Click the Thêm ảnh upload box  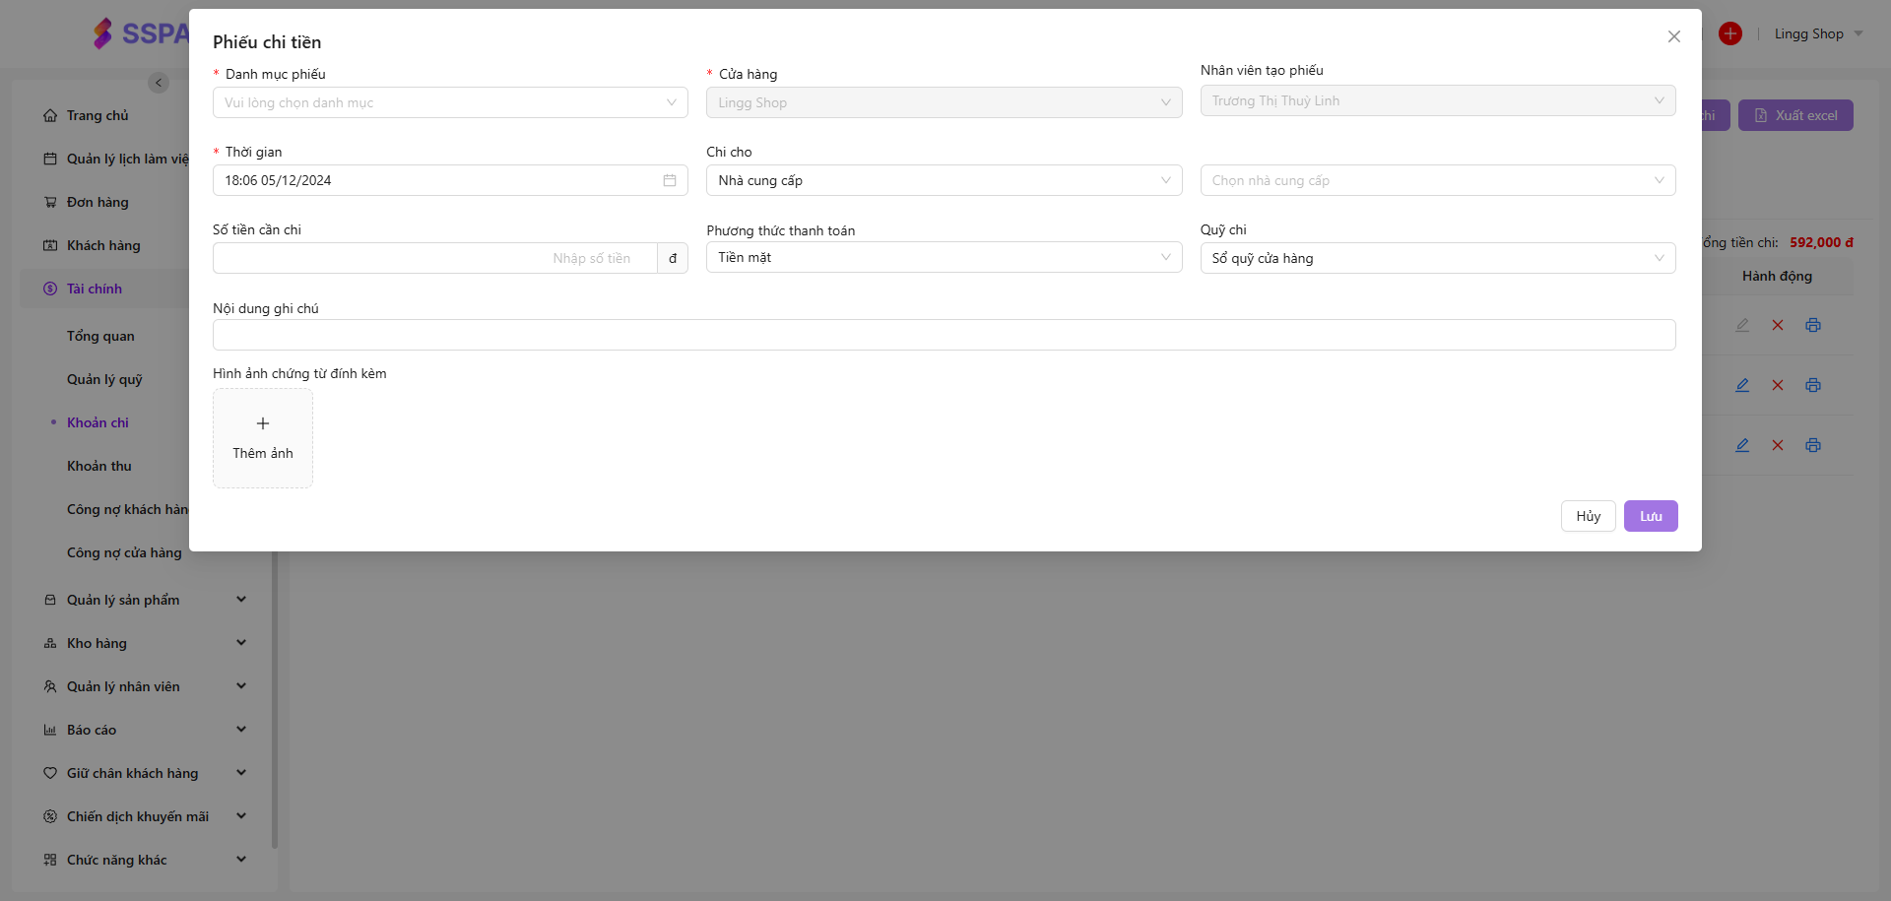(x=263, y=438)
